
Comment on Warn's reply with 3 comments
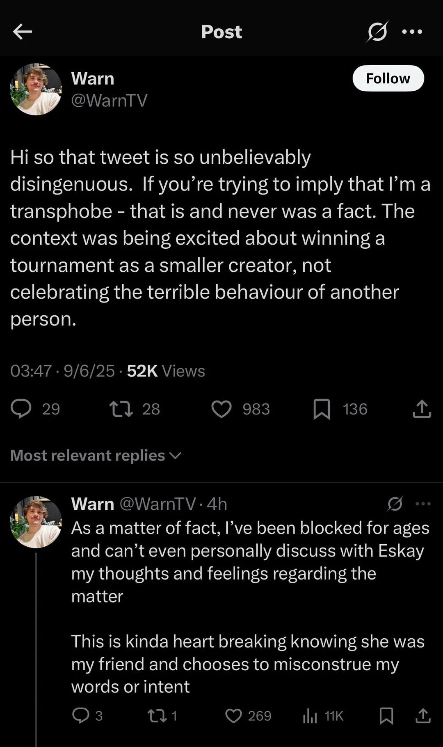pos(81,715)
